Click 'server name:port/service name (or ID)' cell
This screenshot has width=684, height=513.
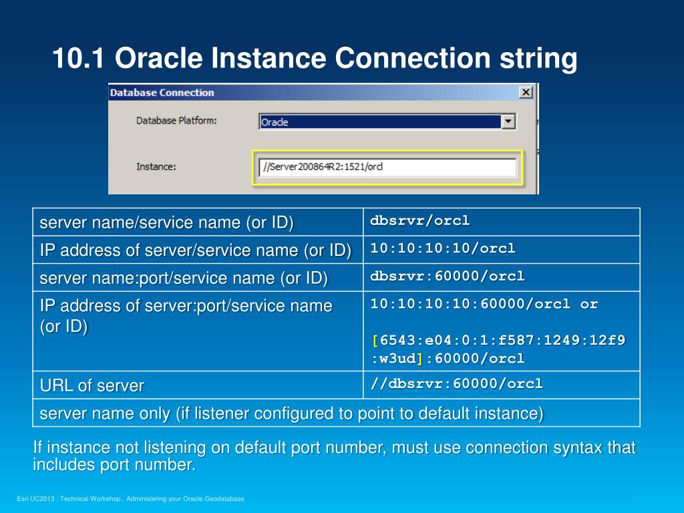click(198, 277)
